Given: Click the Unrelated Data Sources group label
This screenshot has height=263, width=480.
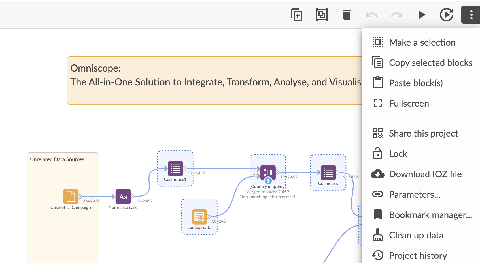Looking at the screenshot, I should tap(57, 159).
